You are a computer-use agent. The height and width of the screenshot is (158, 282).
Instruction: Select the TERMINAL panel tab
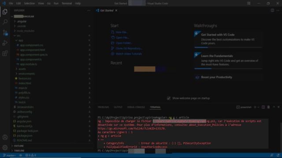point(155,107)
